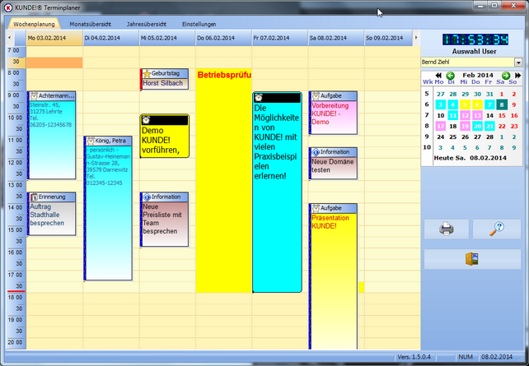
Task: Click Information icon on Neue Domäne entry
Action: pyautogui.click(x=316, y=152)
